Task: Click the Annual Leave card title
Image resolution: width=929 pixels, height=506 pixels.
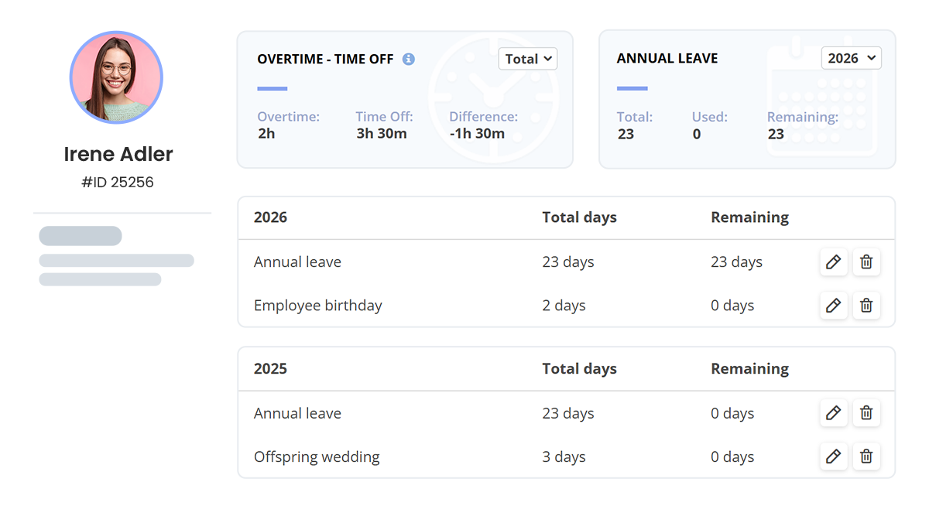Action: pyautogui.click(x=667, y=59)
